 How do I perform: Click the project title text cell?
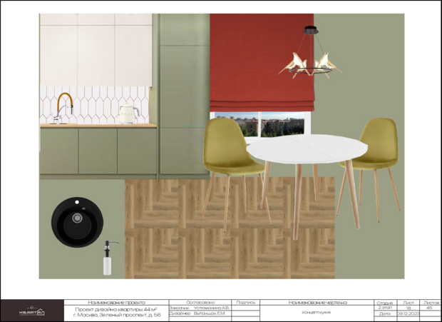click(x=116, y=313)
